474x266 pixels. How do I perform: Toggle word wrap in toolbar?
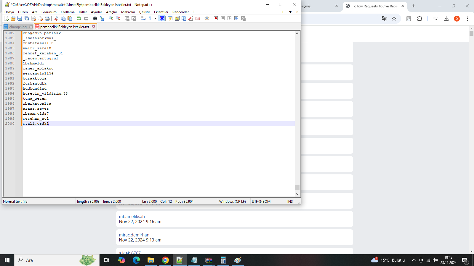pyautogui.click(x=143, y=18)
